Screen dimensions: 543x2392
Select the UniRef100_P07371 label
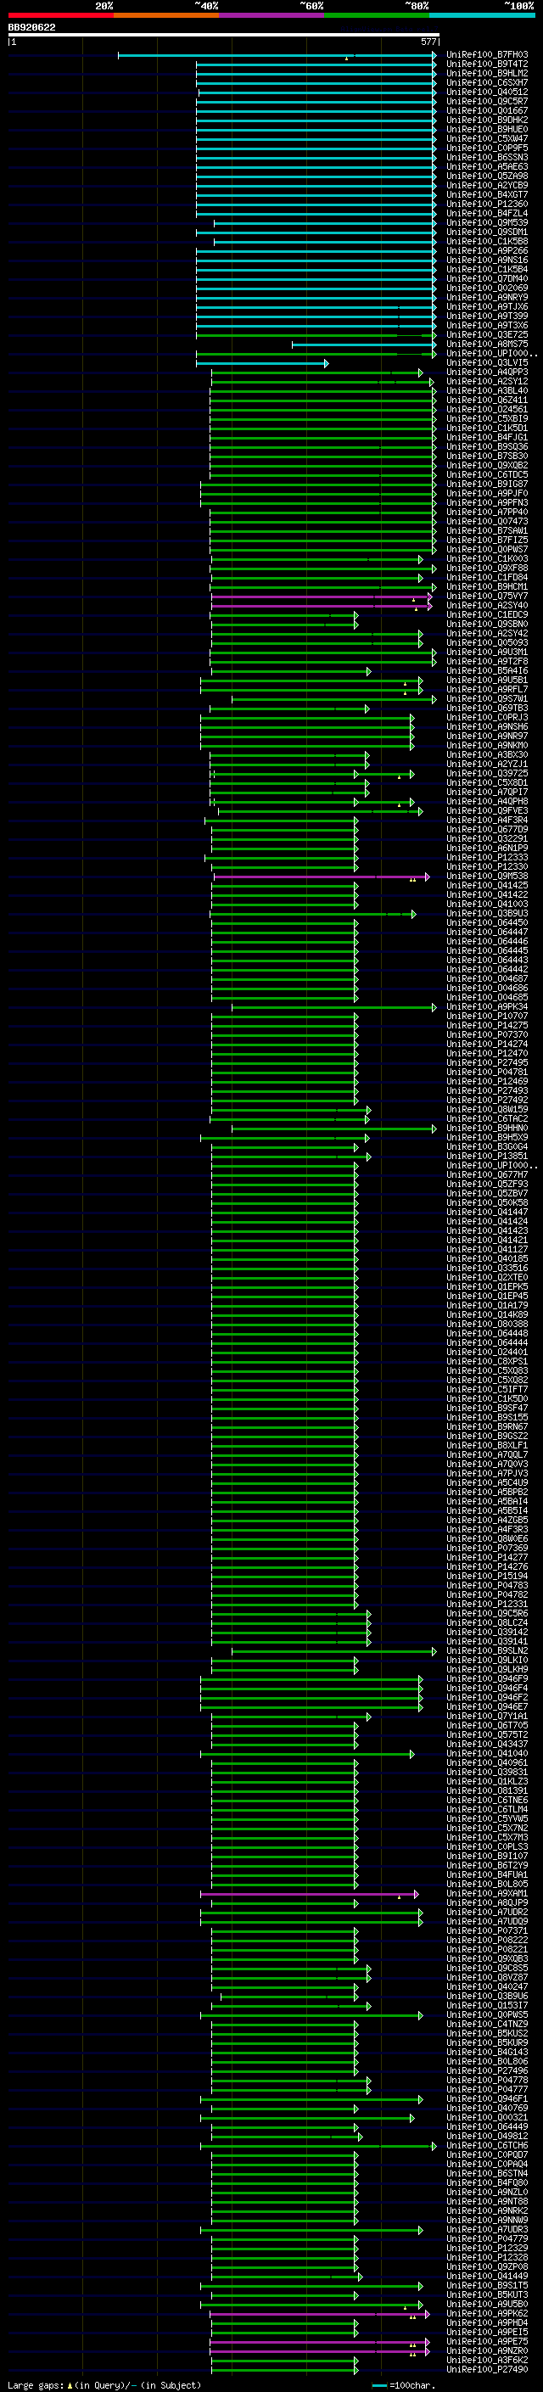click(x=487, y=1931)
